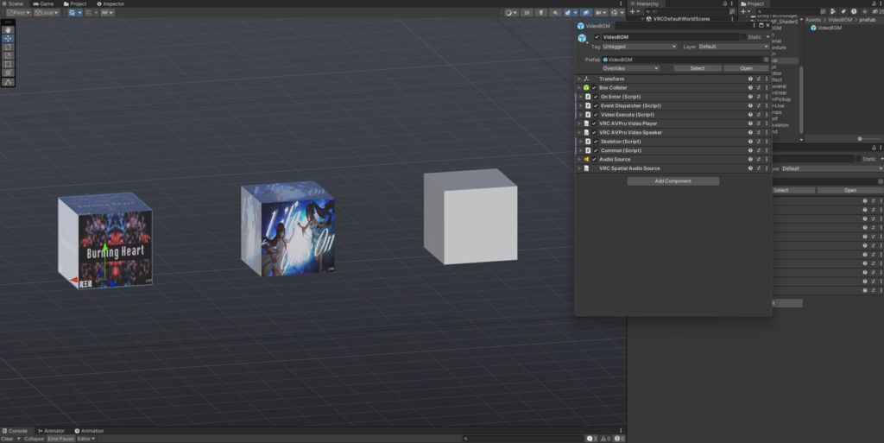Screen dimensions: 884x443
Task: Toggle grid snapping icon in scene toolbar
Action: [72, 12]
